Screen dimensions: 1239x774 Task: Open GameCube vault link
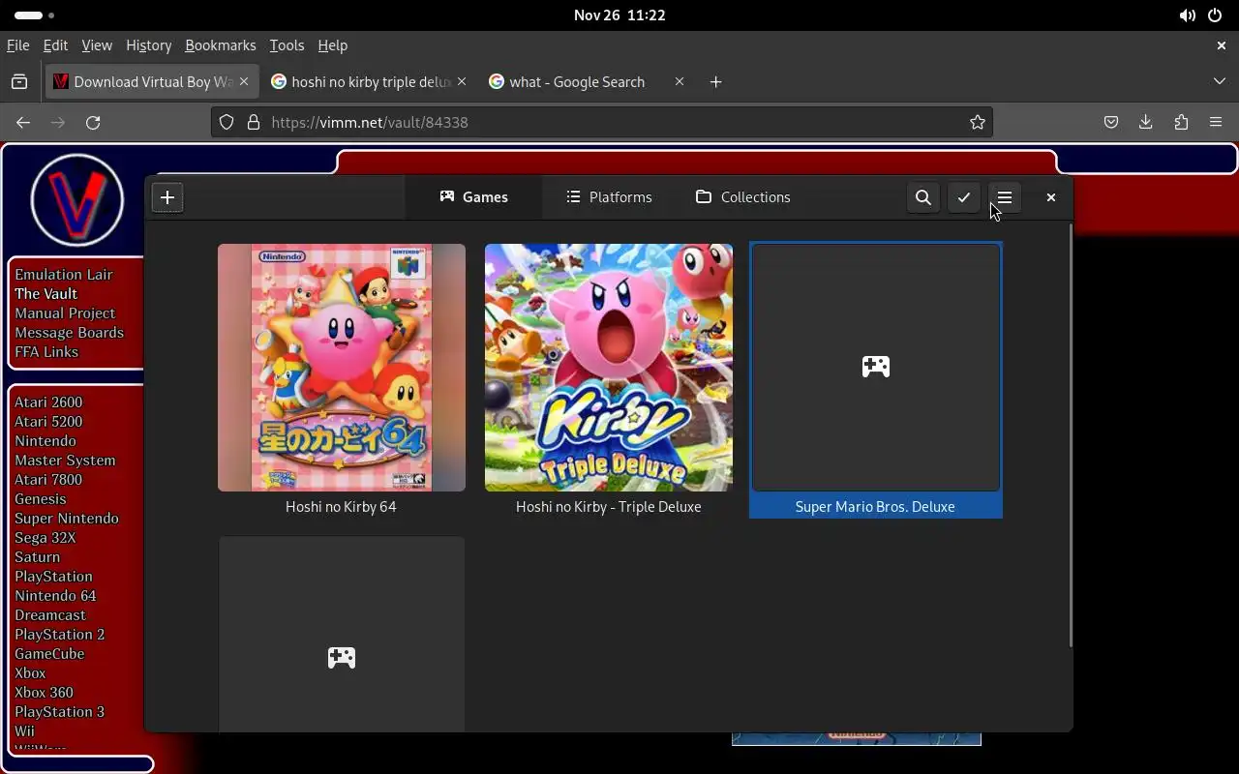(49, 654)
